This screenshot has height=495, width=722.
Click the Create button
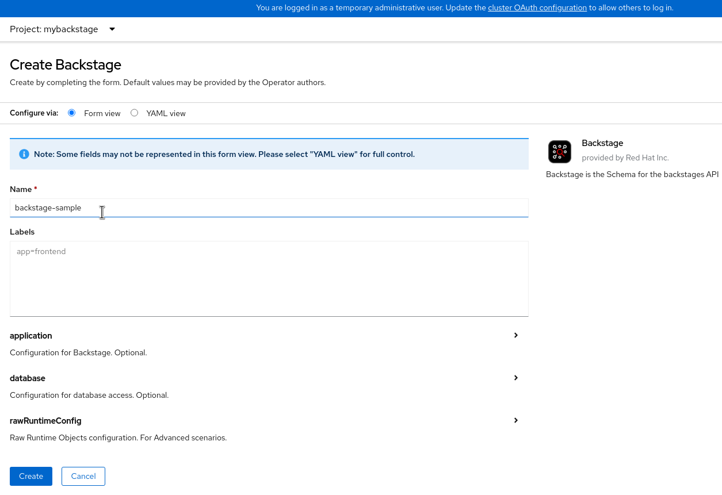click(x=31, y=476)
